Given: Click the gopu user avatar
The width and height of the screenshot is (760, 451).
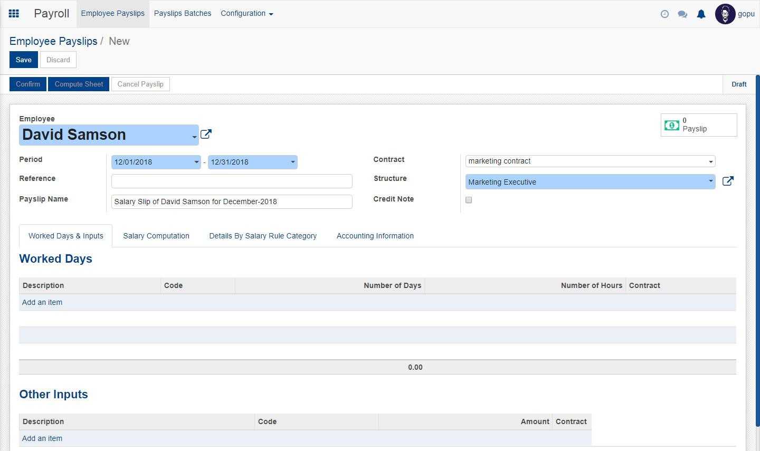Looking at the screenshot, I should 725,14.
